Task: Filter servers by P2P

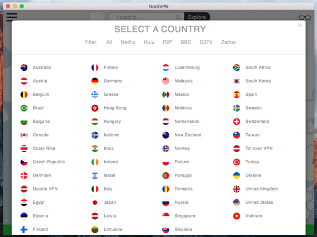Action: 167,42
